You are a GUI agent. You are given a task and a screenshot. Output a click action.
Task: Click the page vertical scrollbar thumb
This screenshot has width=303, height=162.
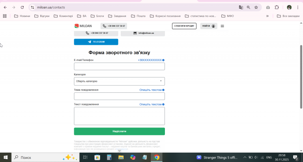pos(301,77)
